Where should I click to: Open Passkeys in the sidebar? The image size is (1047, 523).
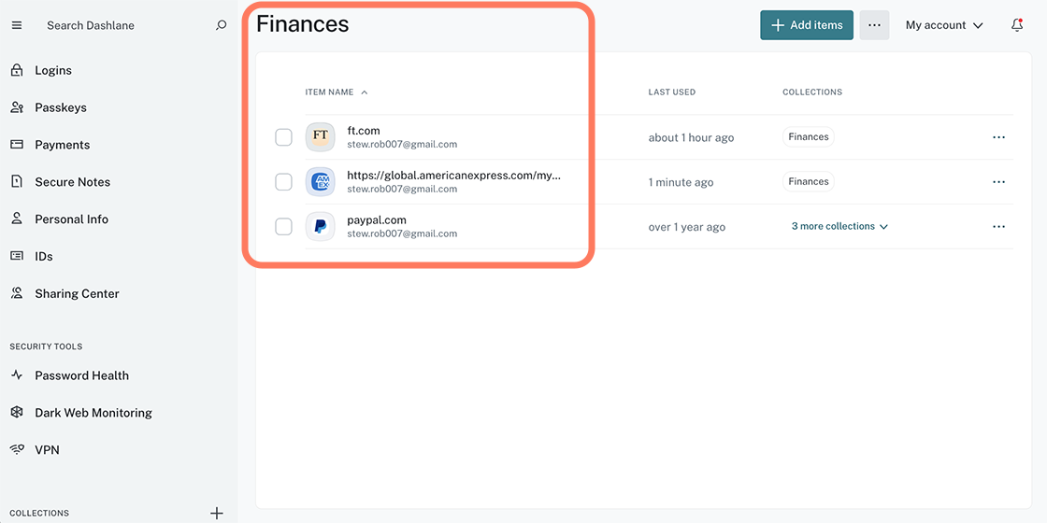[60, 107]
